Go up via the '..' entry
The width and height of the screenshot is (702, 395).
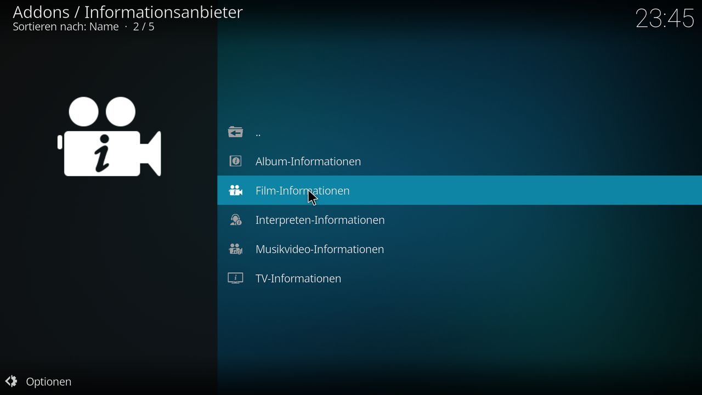click(460, 132)
